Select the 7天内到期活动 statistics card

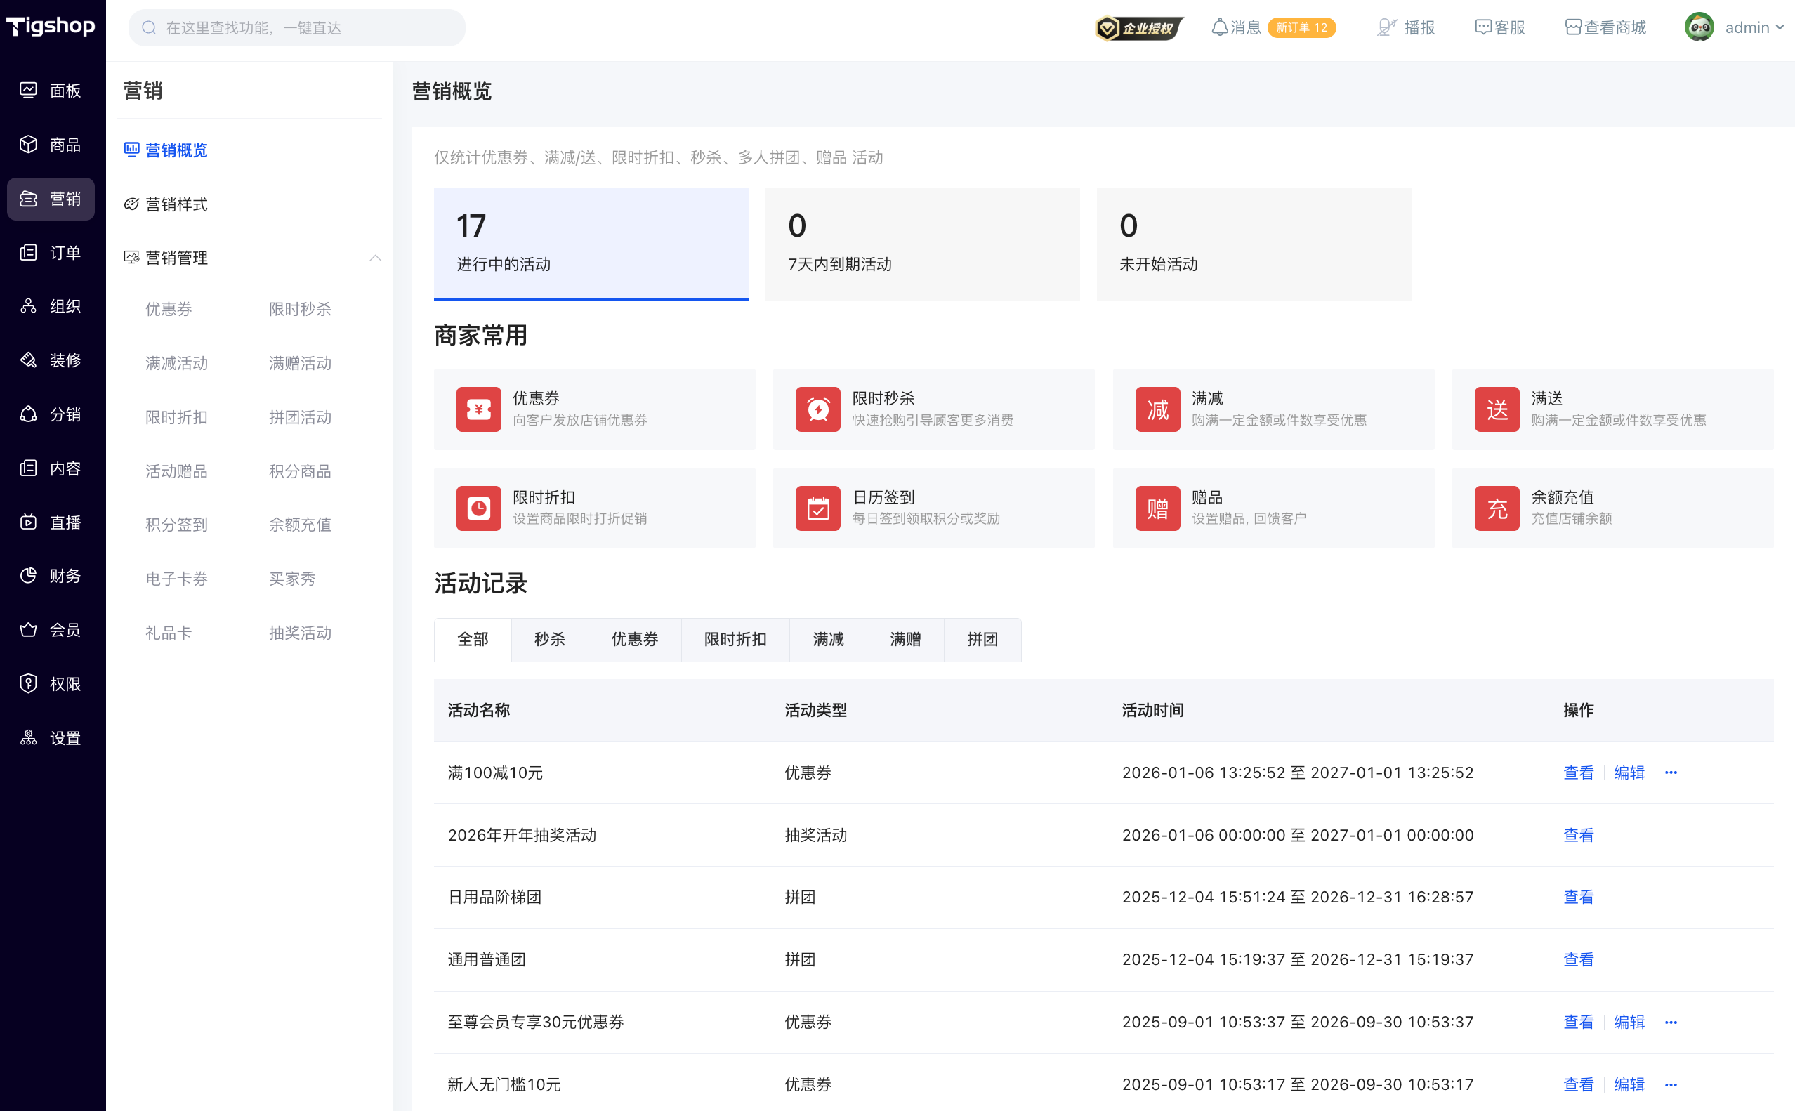tap(922, 244)
